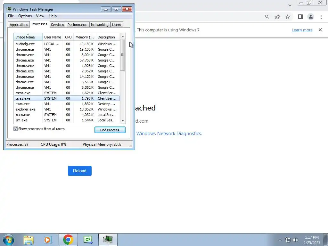
Task: Sort processes by CPU column
Action: [68, 37]
